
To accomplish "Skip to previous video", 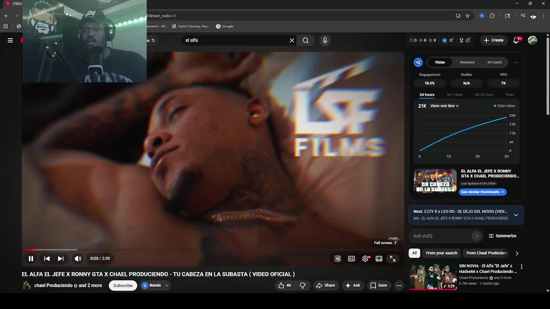I will point(47,258).
